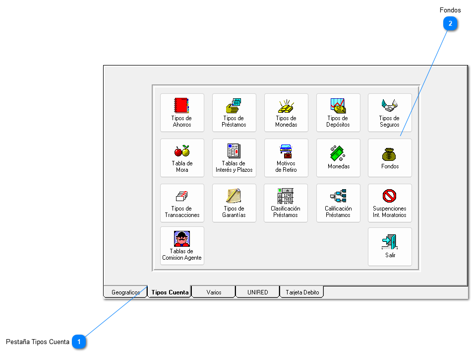This screenshot has width=473, height=354.
Task: Click the Tipos de Monedas gold bars icon
Action: 286,106
